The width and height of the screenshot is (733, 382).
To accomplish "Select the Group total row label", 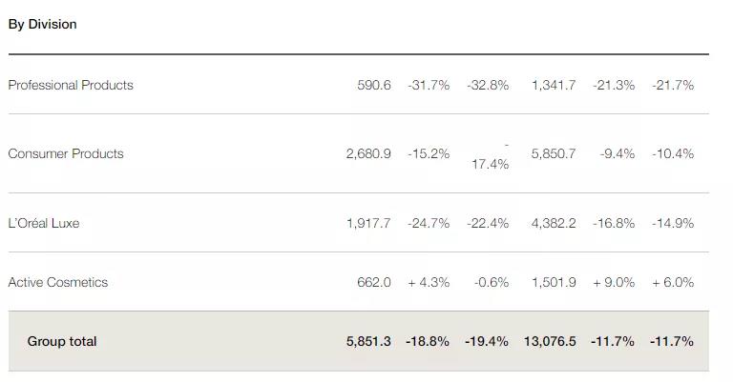I will click(x=62, y=341).
